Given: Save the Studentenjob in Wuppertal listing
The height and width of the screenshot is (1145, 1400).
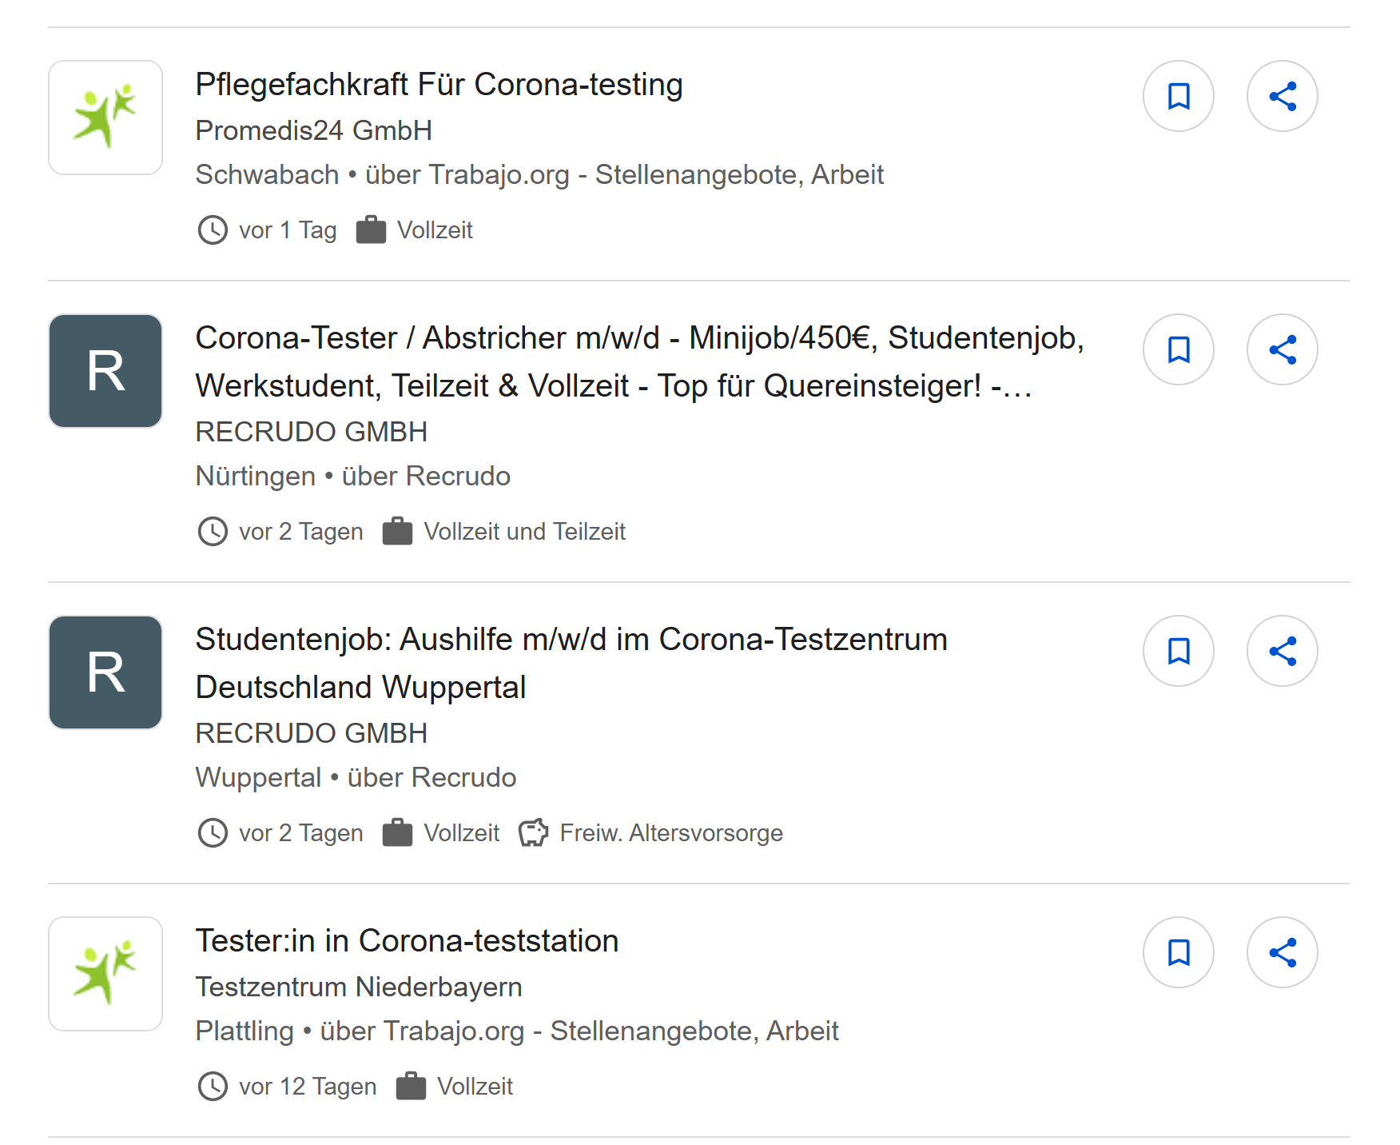Looking at the screenshot, I should point(1179,652).
